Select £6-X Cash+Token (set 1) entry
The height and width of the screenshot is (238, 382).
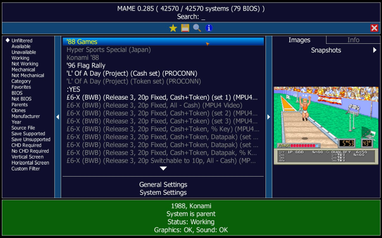click(163, 98)
